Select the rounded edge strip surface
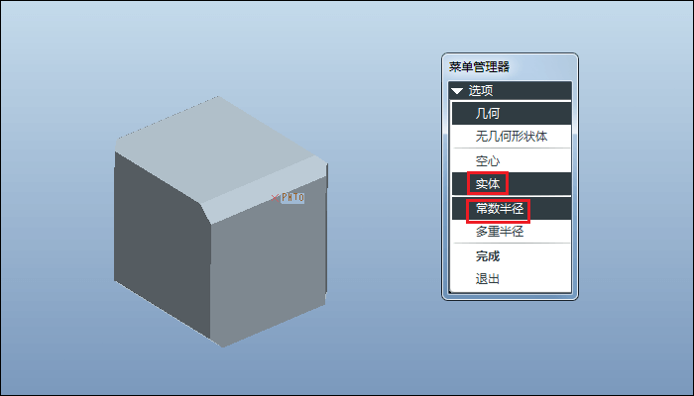Screen dimensions: 694x396 pyautogui.click(x=266, y=189)
